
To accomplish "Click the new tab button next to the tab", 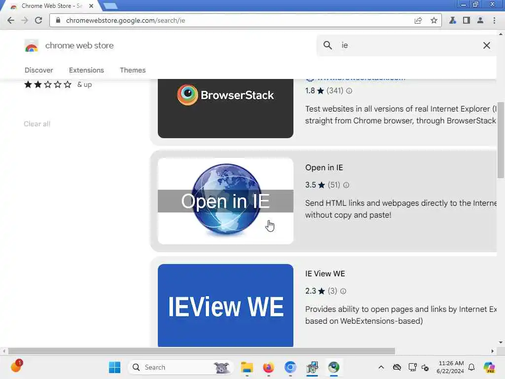I will pyautogui.click(x=110, y=6).
